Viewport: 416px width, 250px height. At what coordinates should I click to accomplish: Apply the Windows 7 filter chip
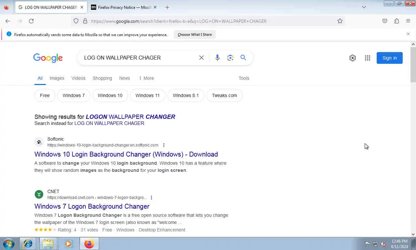pos(73,95)
